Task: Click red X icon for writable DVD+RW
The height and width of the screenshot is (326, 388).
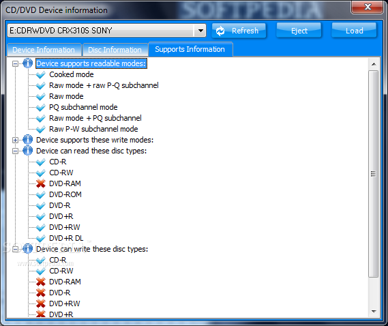Action: pyautogui.click(x=41, y=303)
